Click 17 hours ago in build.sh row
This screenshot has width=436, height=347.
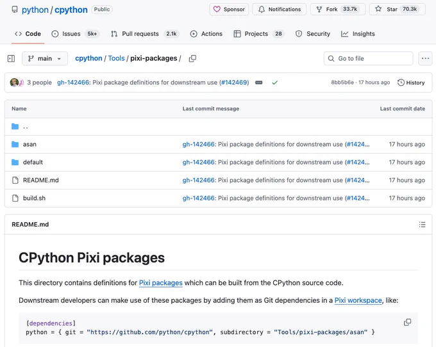coord(407,198)
